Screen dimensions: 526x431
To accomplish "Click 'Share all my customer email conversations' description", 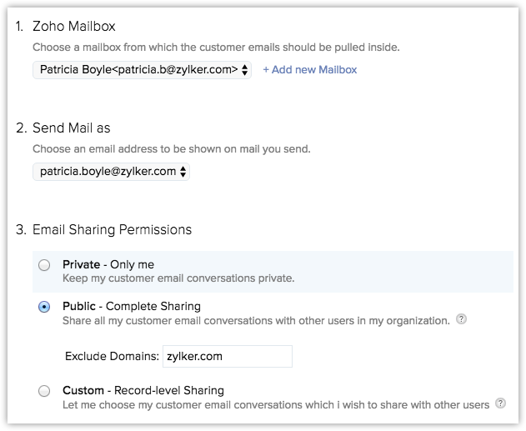I will (x=256, y=320).
